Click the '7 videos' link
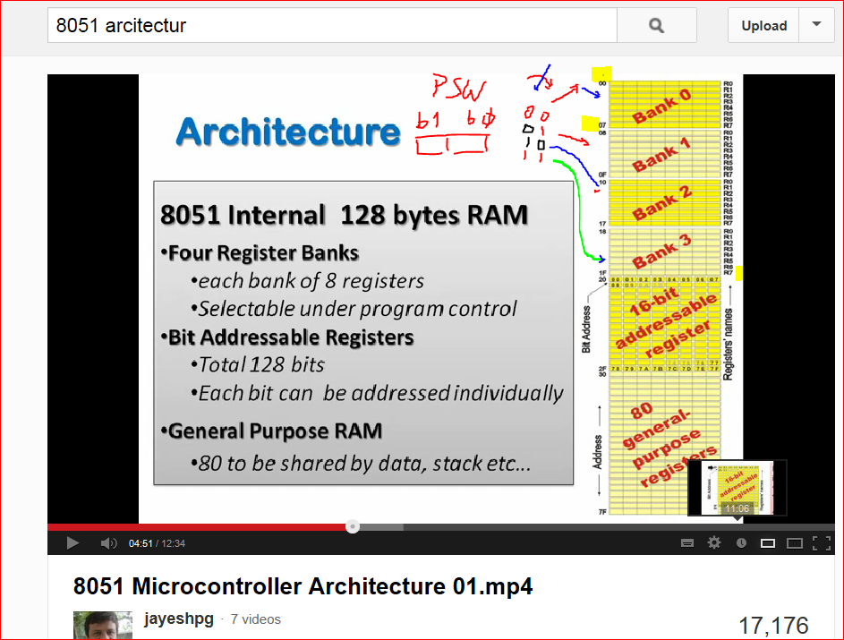844x640 pixels. pyautogui.click(x=256, y=619)
